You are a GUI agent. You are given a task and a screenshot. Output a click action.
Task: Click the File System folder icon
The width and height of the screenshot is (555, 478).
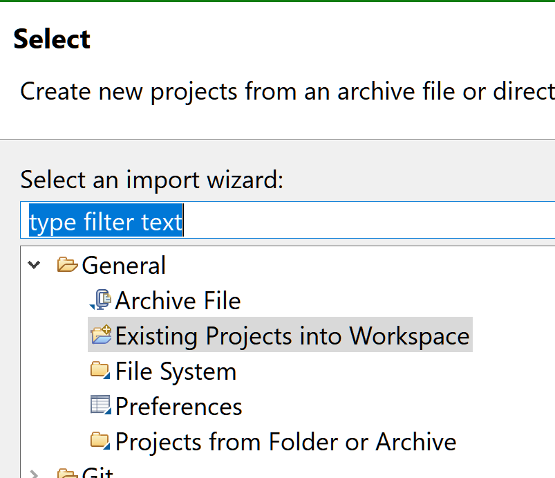(101, 371)
